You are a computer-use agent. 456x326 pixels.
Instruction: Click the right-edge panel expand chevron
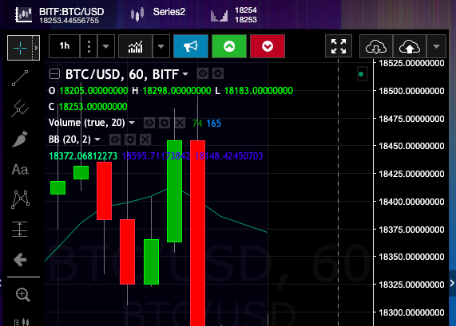[x=452, y=283]
